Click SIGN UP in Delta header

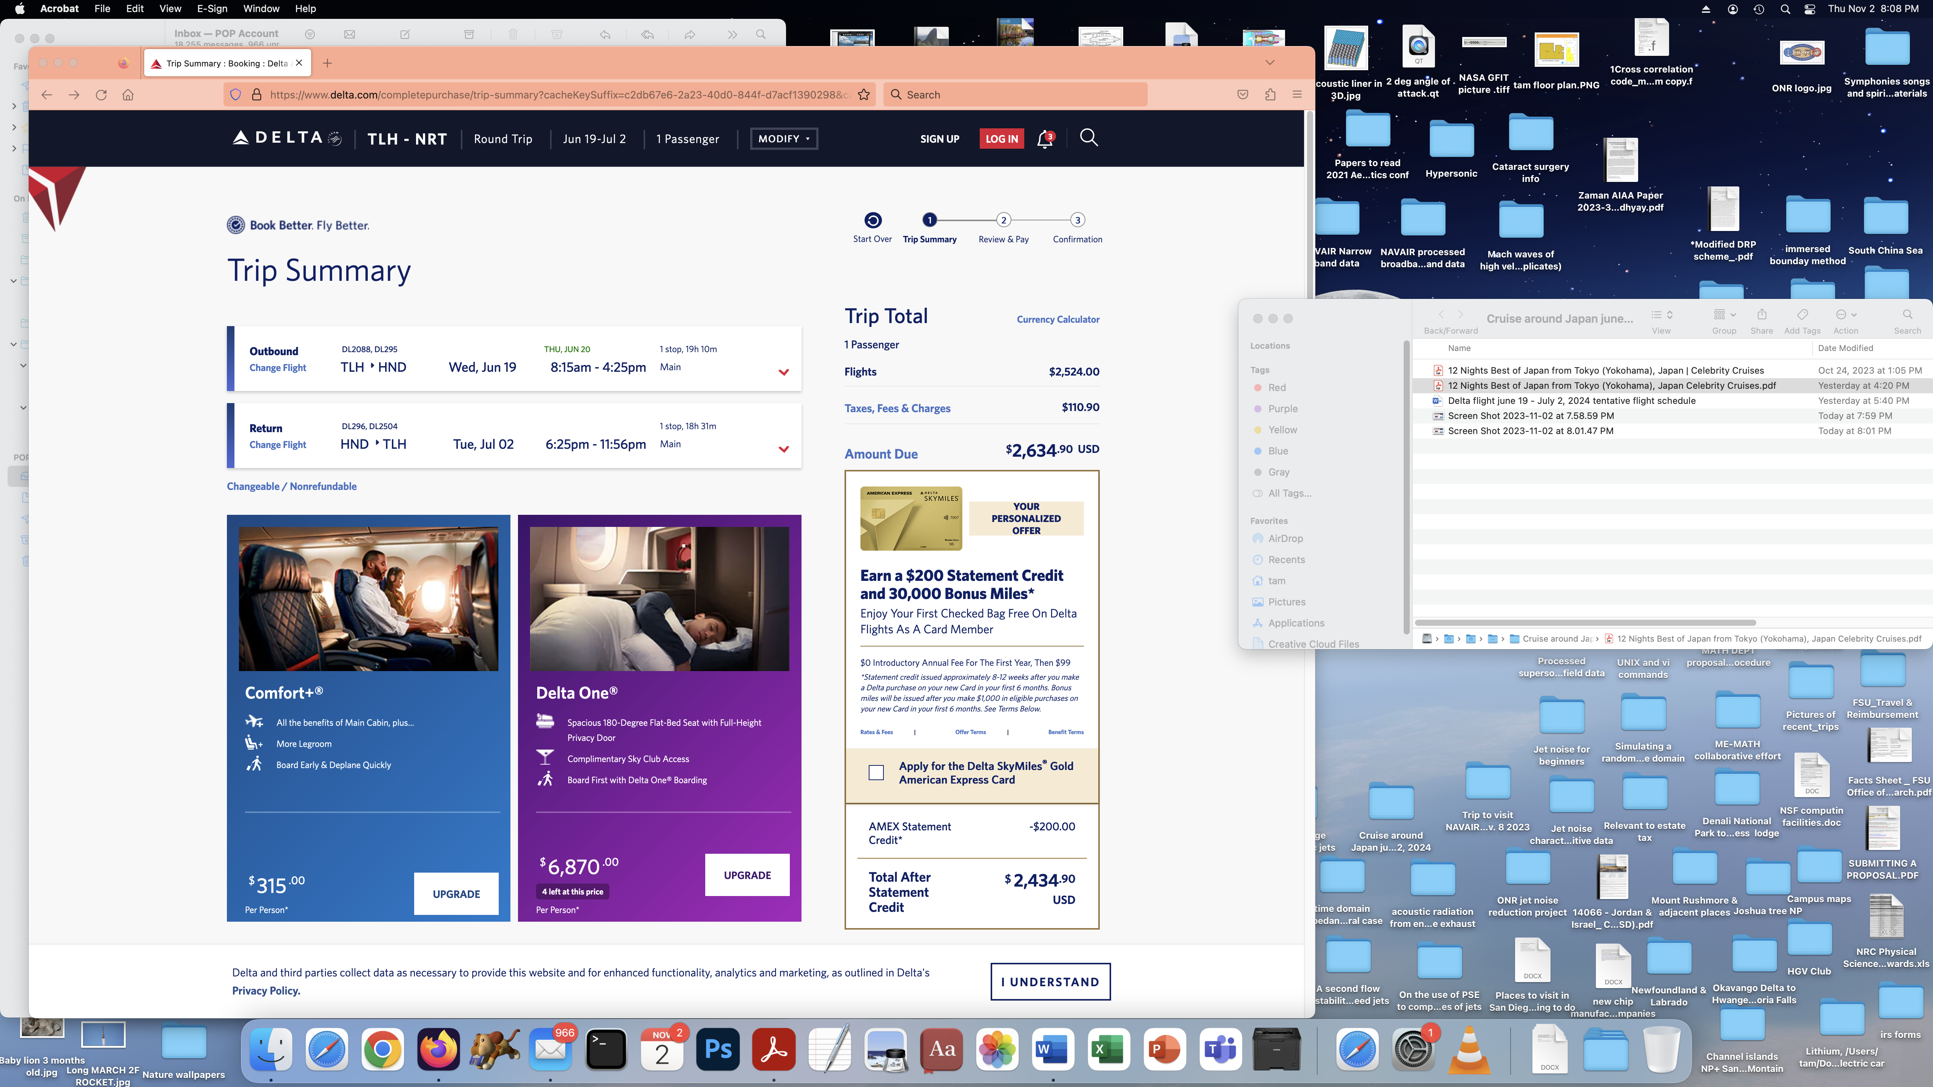click(x=939, y=139)
